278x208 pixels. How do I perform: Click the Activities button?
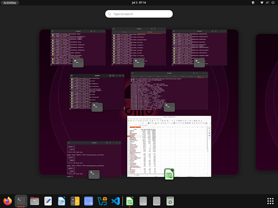click(x=9, y=3)
